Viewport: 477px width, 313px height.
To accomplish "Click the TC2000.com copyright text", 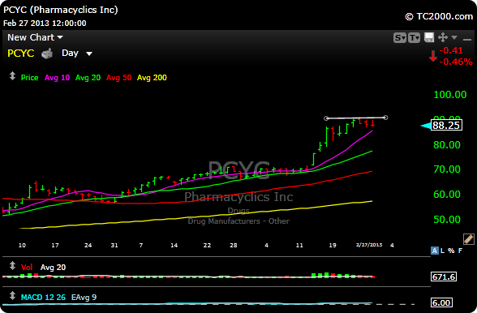I will (x=439, y=16).
